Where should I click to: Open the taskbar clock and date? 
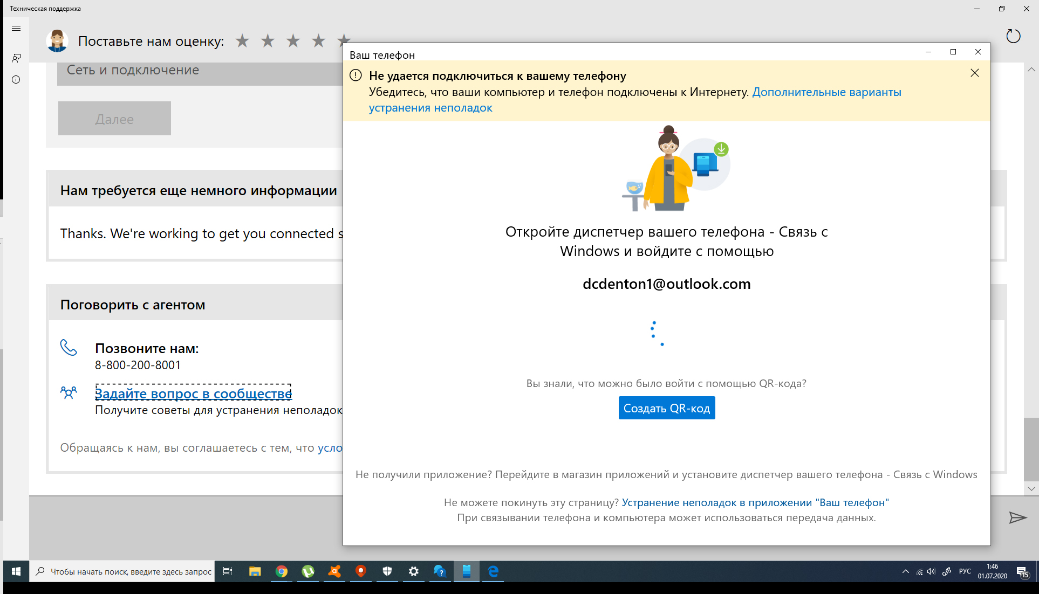(x=993, y=571)
